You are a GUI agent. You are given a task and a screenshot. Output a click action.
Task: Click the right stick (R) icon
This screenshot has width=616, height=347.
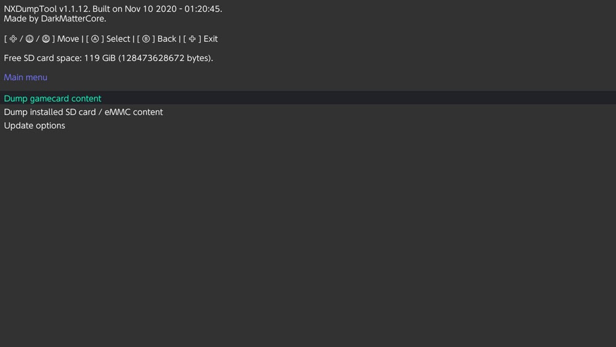coord(46,39)
